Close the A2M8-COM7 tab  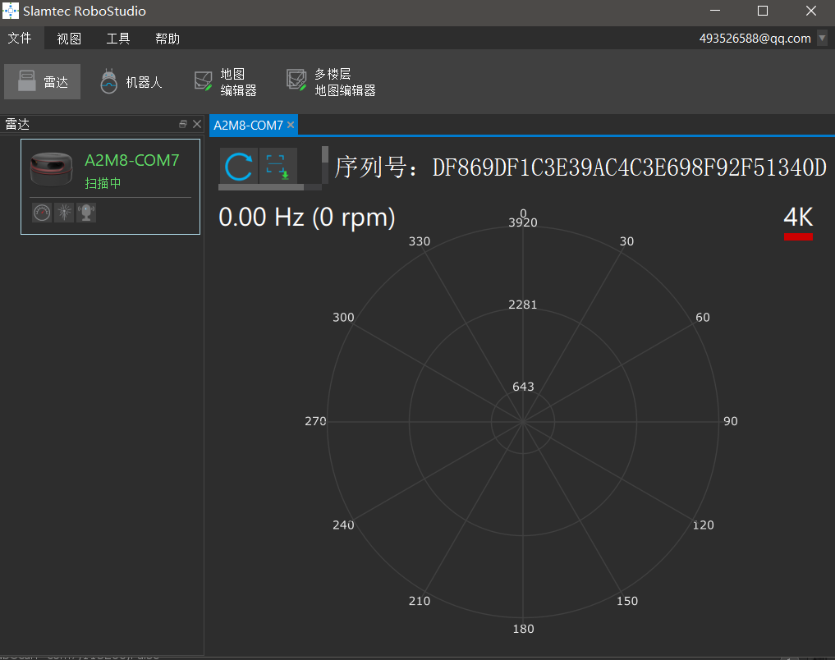pos(291,125)
